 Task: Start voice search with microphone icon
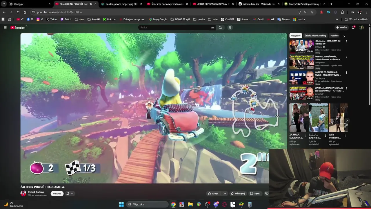230,28
